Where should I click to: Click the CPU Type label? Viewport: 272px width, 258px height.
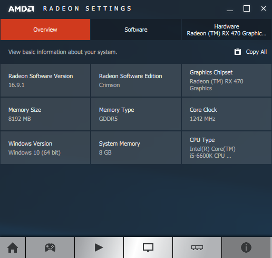202,140
